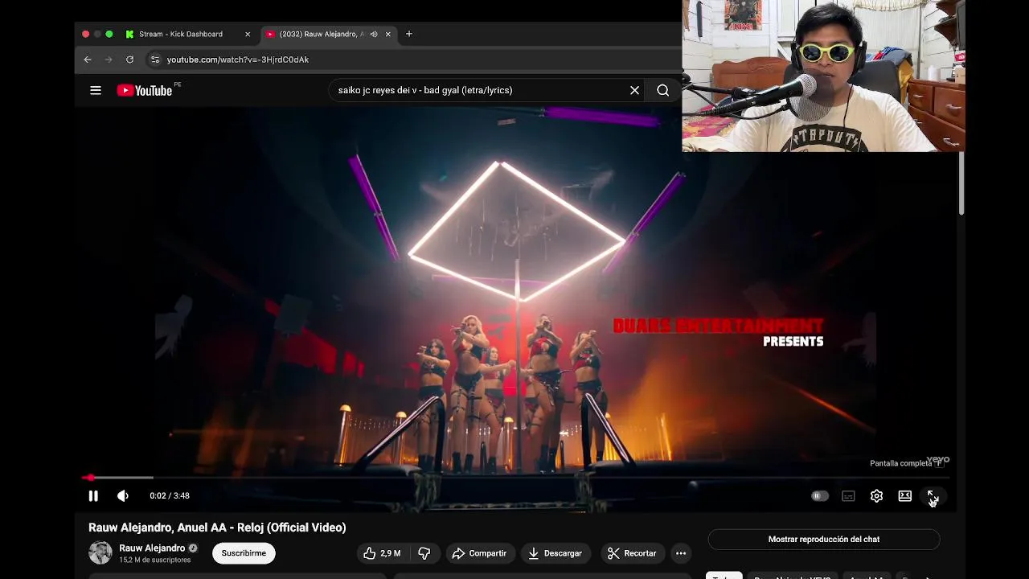1029x579 pixels.
Task: Select the Todos filter chip
Action: [724, 576]
